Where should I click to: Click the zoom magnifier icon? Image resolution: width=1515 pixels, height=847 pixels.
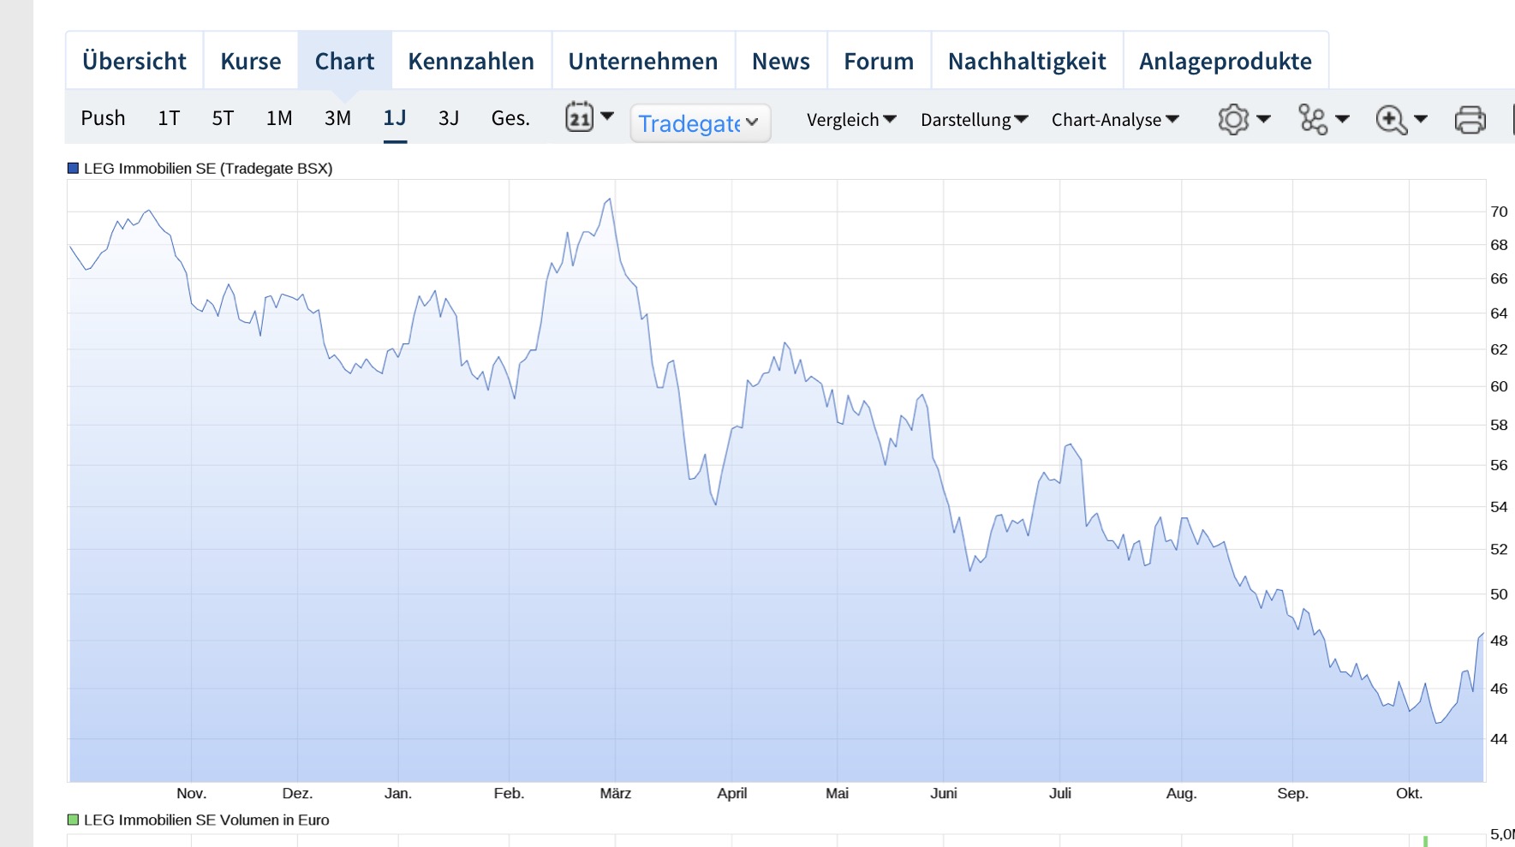point(1391,120)
